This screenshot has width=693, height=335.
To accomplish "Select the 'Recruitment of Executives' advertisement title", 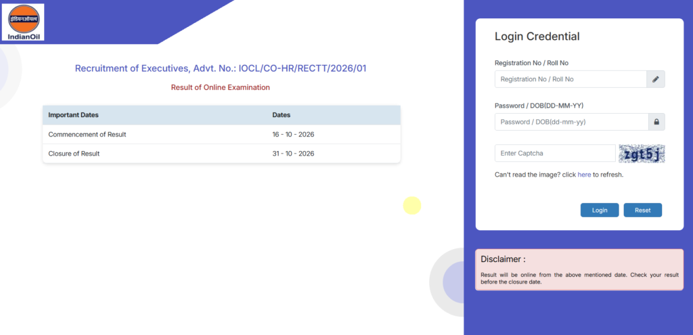I will tap(221, 68).
